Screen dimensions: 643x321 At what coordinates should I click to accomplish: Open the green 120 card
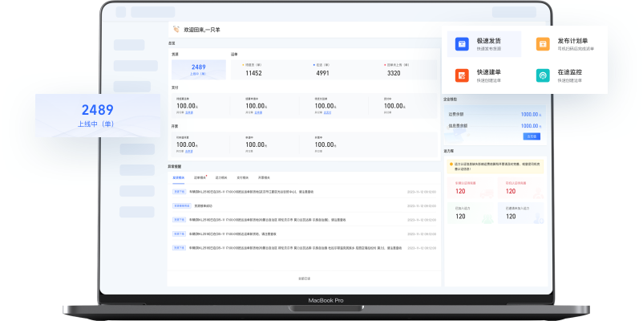click(471, 213)
